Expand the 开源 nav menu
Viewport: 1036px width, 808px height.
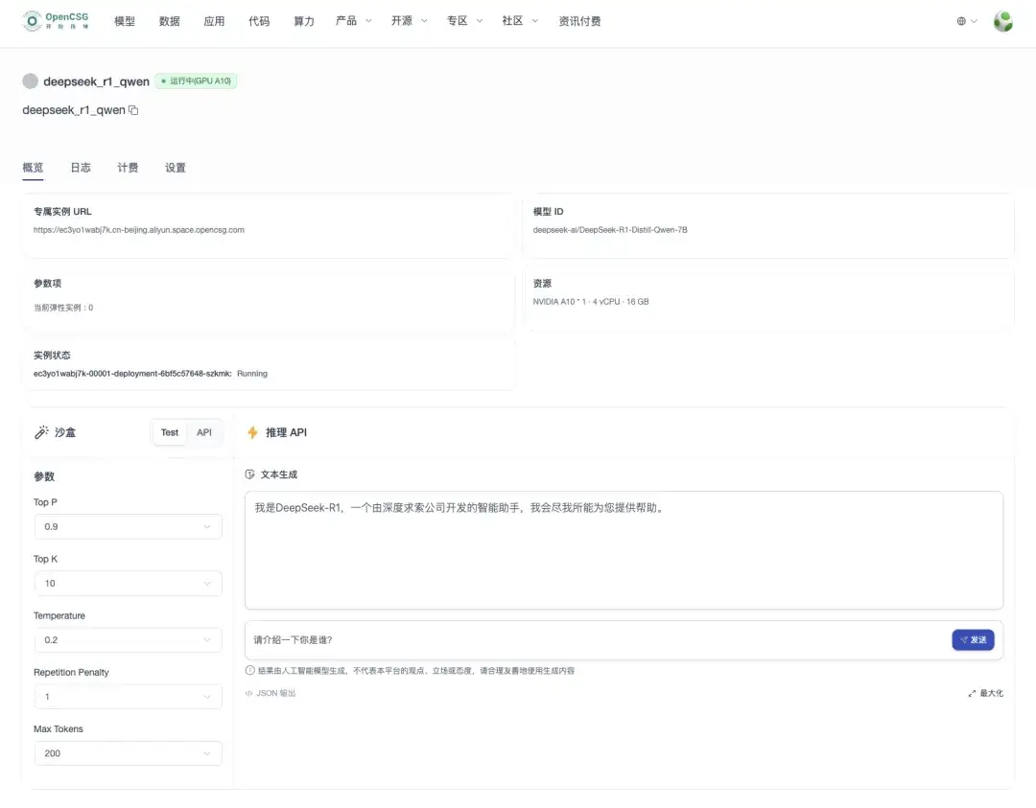pyautogui.click(x=409, y=21)
